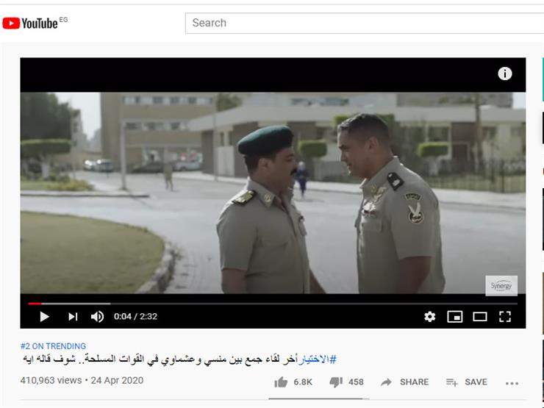Click the 24 Apr 2020 upload date

(117, 380)
